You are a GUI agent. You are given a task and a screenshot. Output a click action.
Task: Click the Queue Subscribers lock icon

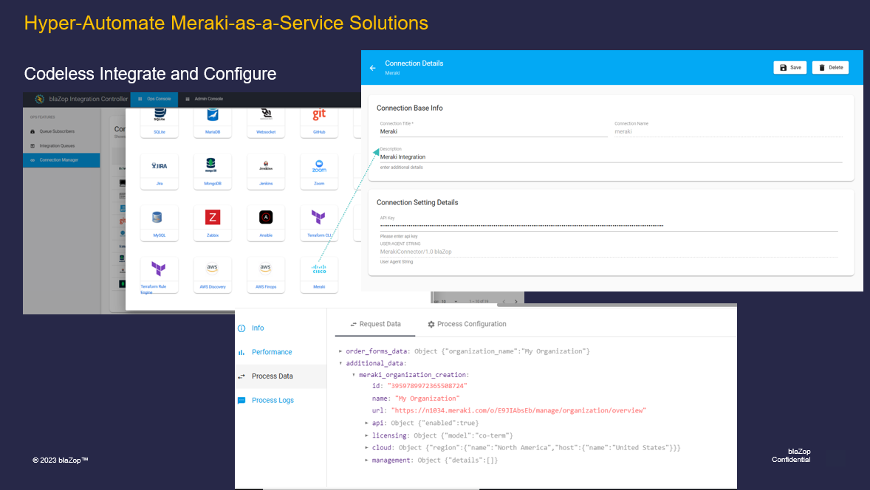coord(32,131)
